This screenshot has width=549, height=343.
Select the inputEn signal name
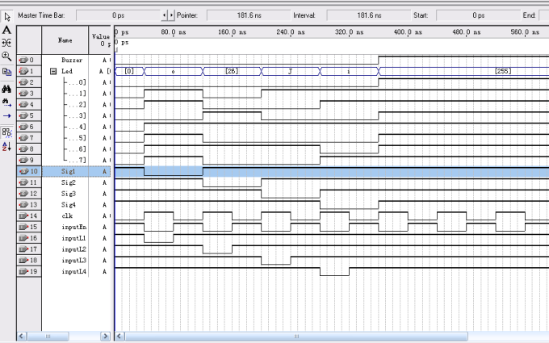pos(73,228)
